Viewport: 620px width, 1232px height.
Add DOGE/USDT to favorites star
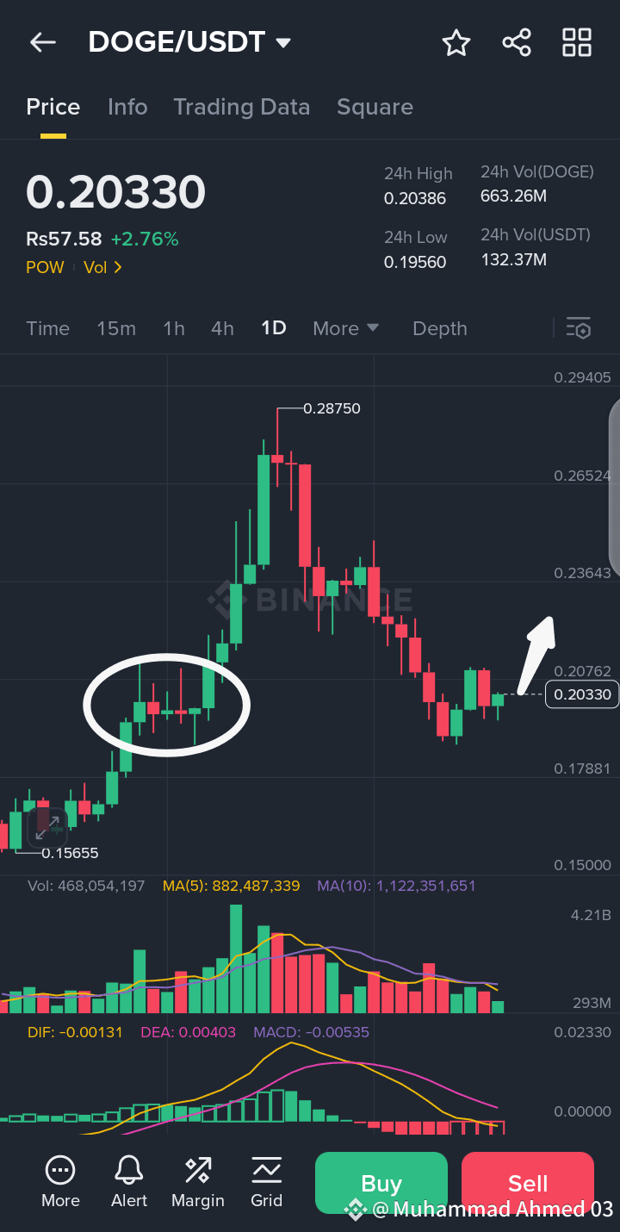click(456, 42)
